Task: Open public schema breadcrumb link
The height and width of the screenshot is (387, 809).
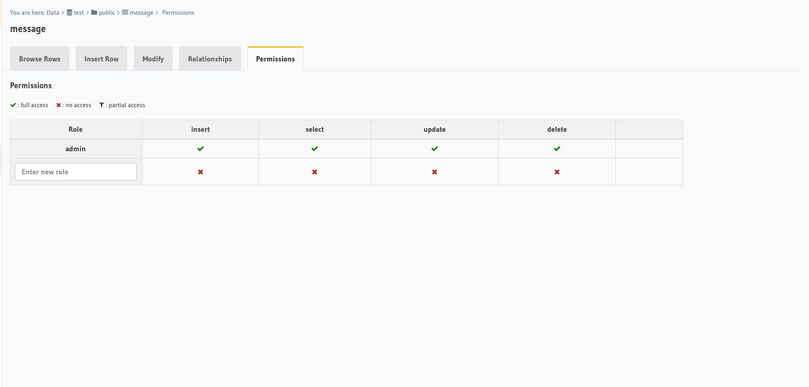Action: [106, 13]
